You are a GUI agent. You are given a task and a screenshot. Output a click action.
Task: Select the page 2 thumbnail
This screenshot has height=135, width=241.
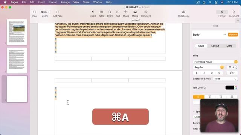17,61
